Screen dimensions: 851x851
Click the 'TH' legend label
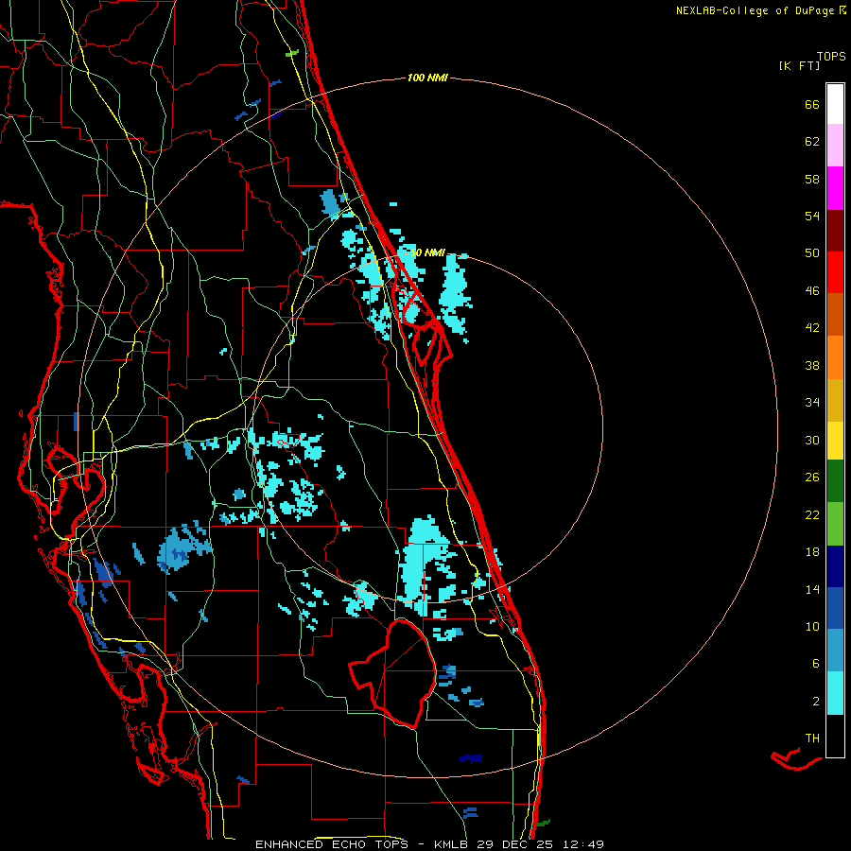click(x=812, y=738)
